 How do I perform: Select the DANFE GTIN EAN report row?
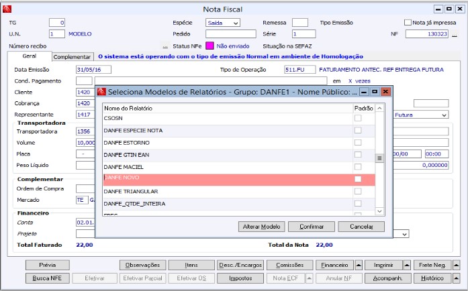click(239, 155)
